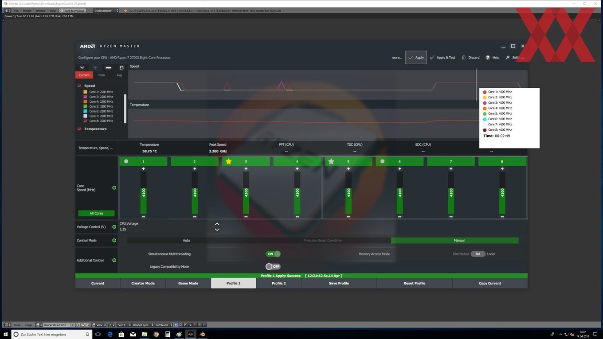Open Temperature, Speed, ... column selector
This screenshot has width=603, height=339.
point(95,148)
